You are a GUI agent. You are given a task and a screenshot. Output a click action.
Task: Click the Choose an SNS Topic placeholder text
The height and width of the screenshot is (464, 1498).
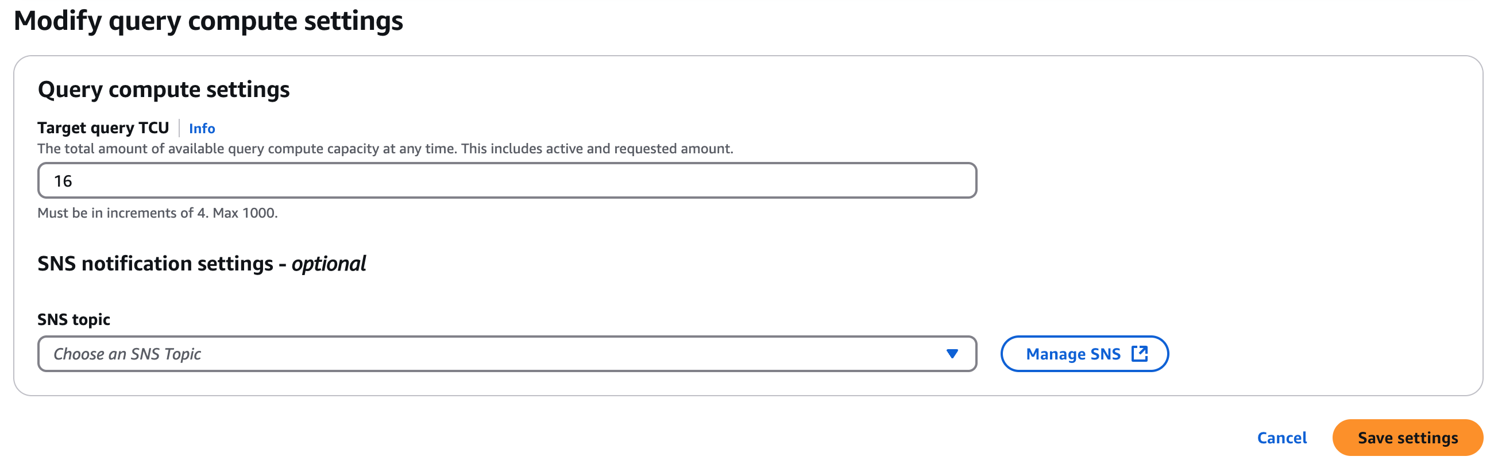click(128, 354)
